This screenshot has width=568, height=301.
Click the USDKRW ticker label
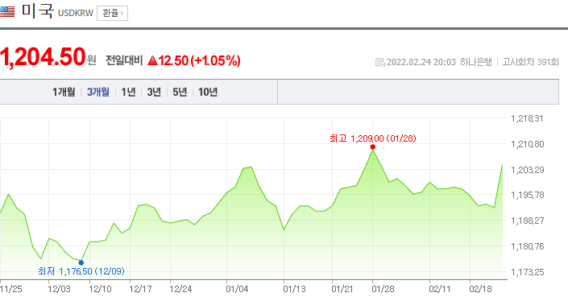(x=76, y=14)
